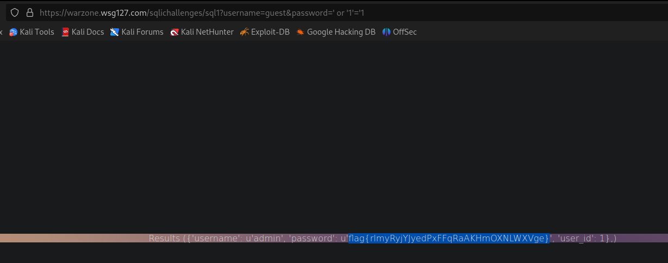Open site info via padlock icon
668x263 pixels.
[29, 12]
